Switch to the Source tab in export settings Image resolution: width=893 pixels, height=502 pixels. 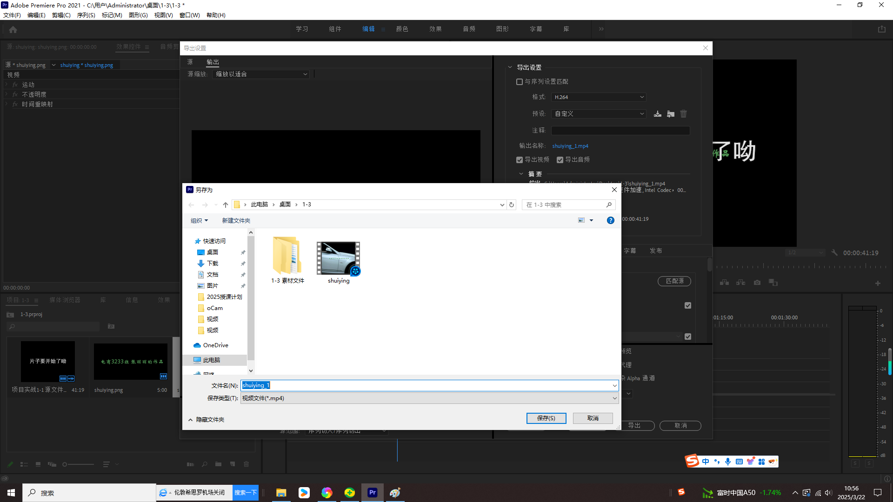tap(190, 62)
